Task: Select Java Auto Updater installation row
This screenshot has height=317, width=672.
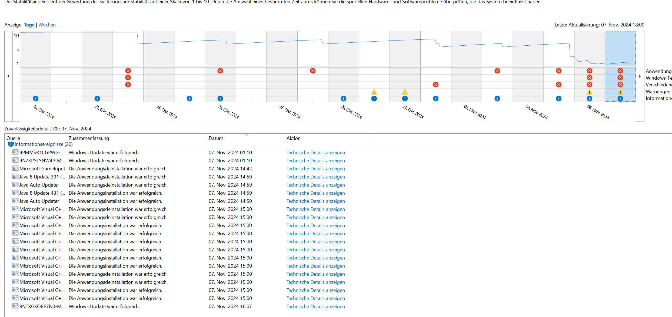Action: pos(39,201)
